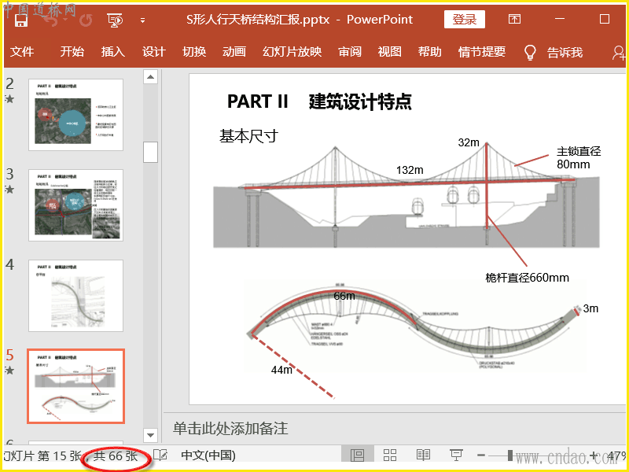Click the 3m label on slide
This screenshot has height=472, width=629.
(590, 308)
